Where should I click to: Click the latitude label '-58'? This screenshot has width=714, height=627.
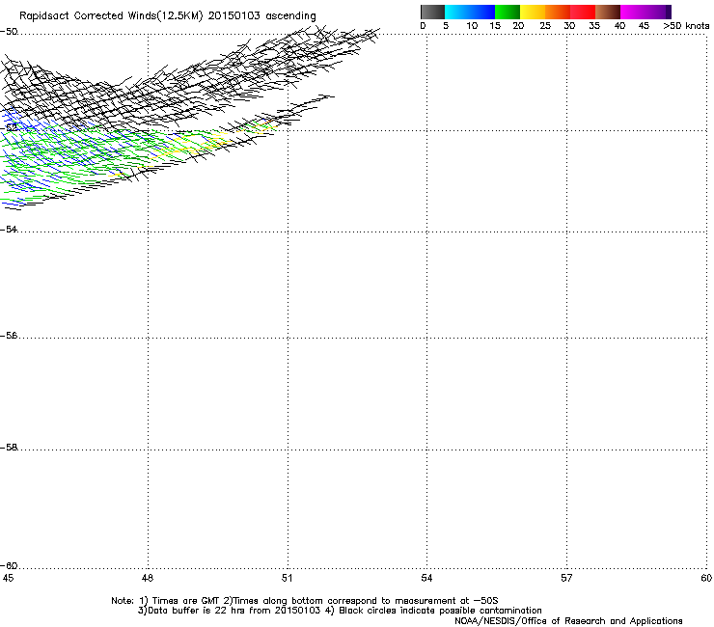[x=9, y=448]
